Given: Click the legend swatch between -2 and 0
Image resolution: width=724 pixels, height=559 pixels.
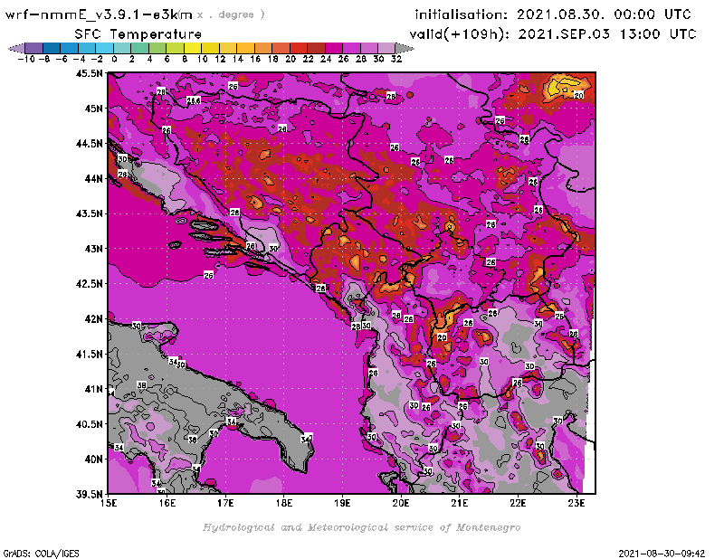Looking at the screenshot, I should [105, 48].
